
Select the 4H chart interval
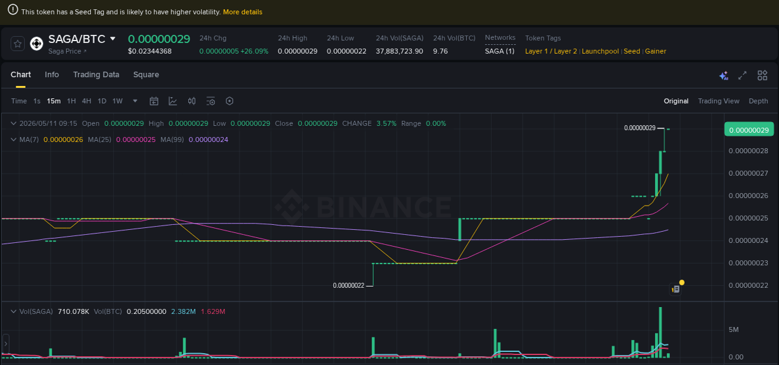[87, 101]
